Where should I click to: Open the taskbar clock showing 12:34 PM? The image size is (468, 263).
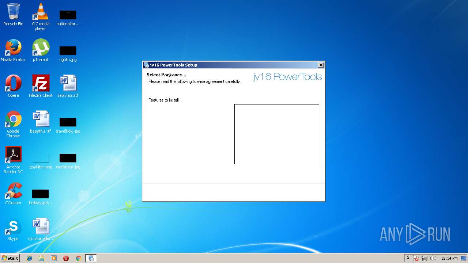coord(449,258)
